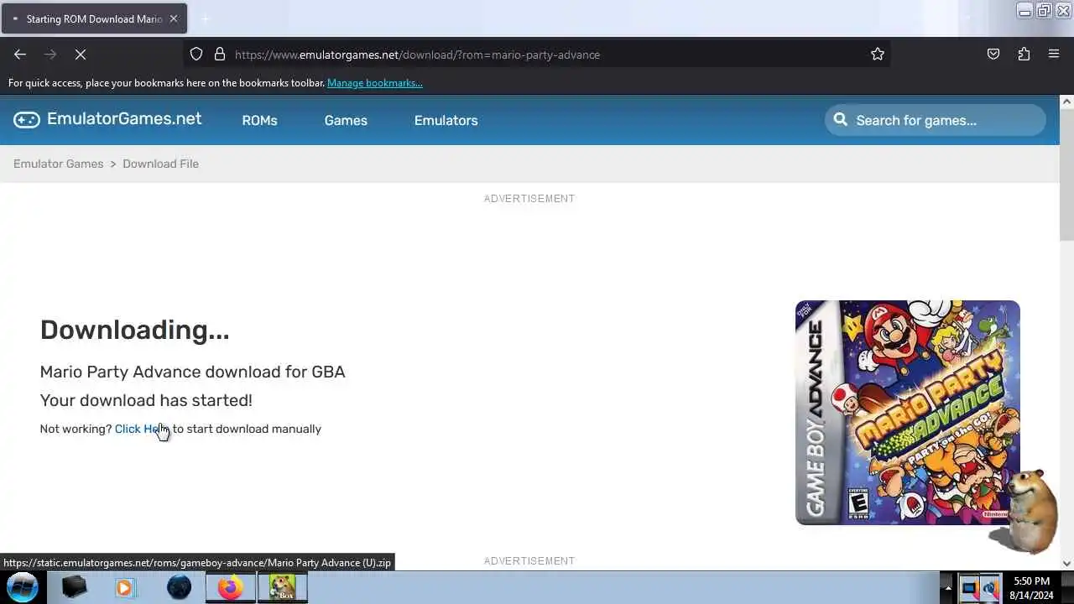Image resolution: width=1074 pixels, height=604 pixels.
Task: Launch the media player from taskbar
Action: click(x=125, y=587)
